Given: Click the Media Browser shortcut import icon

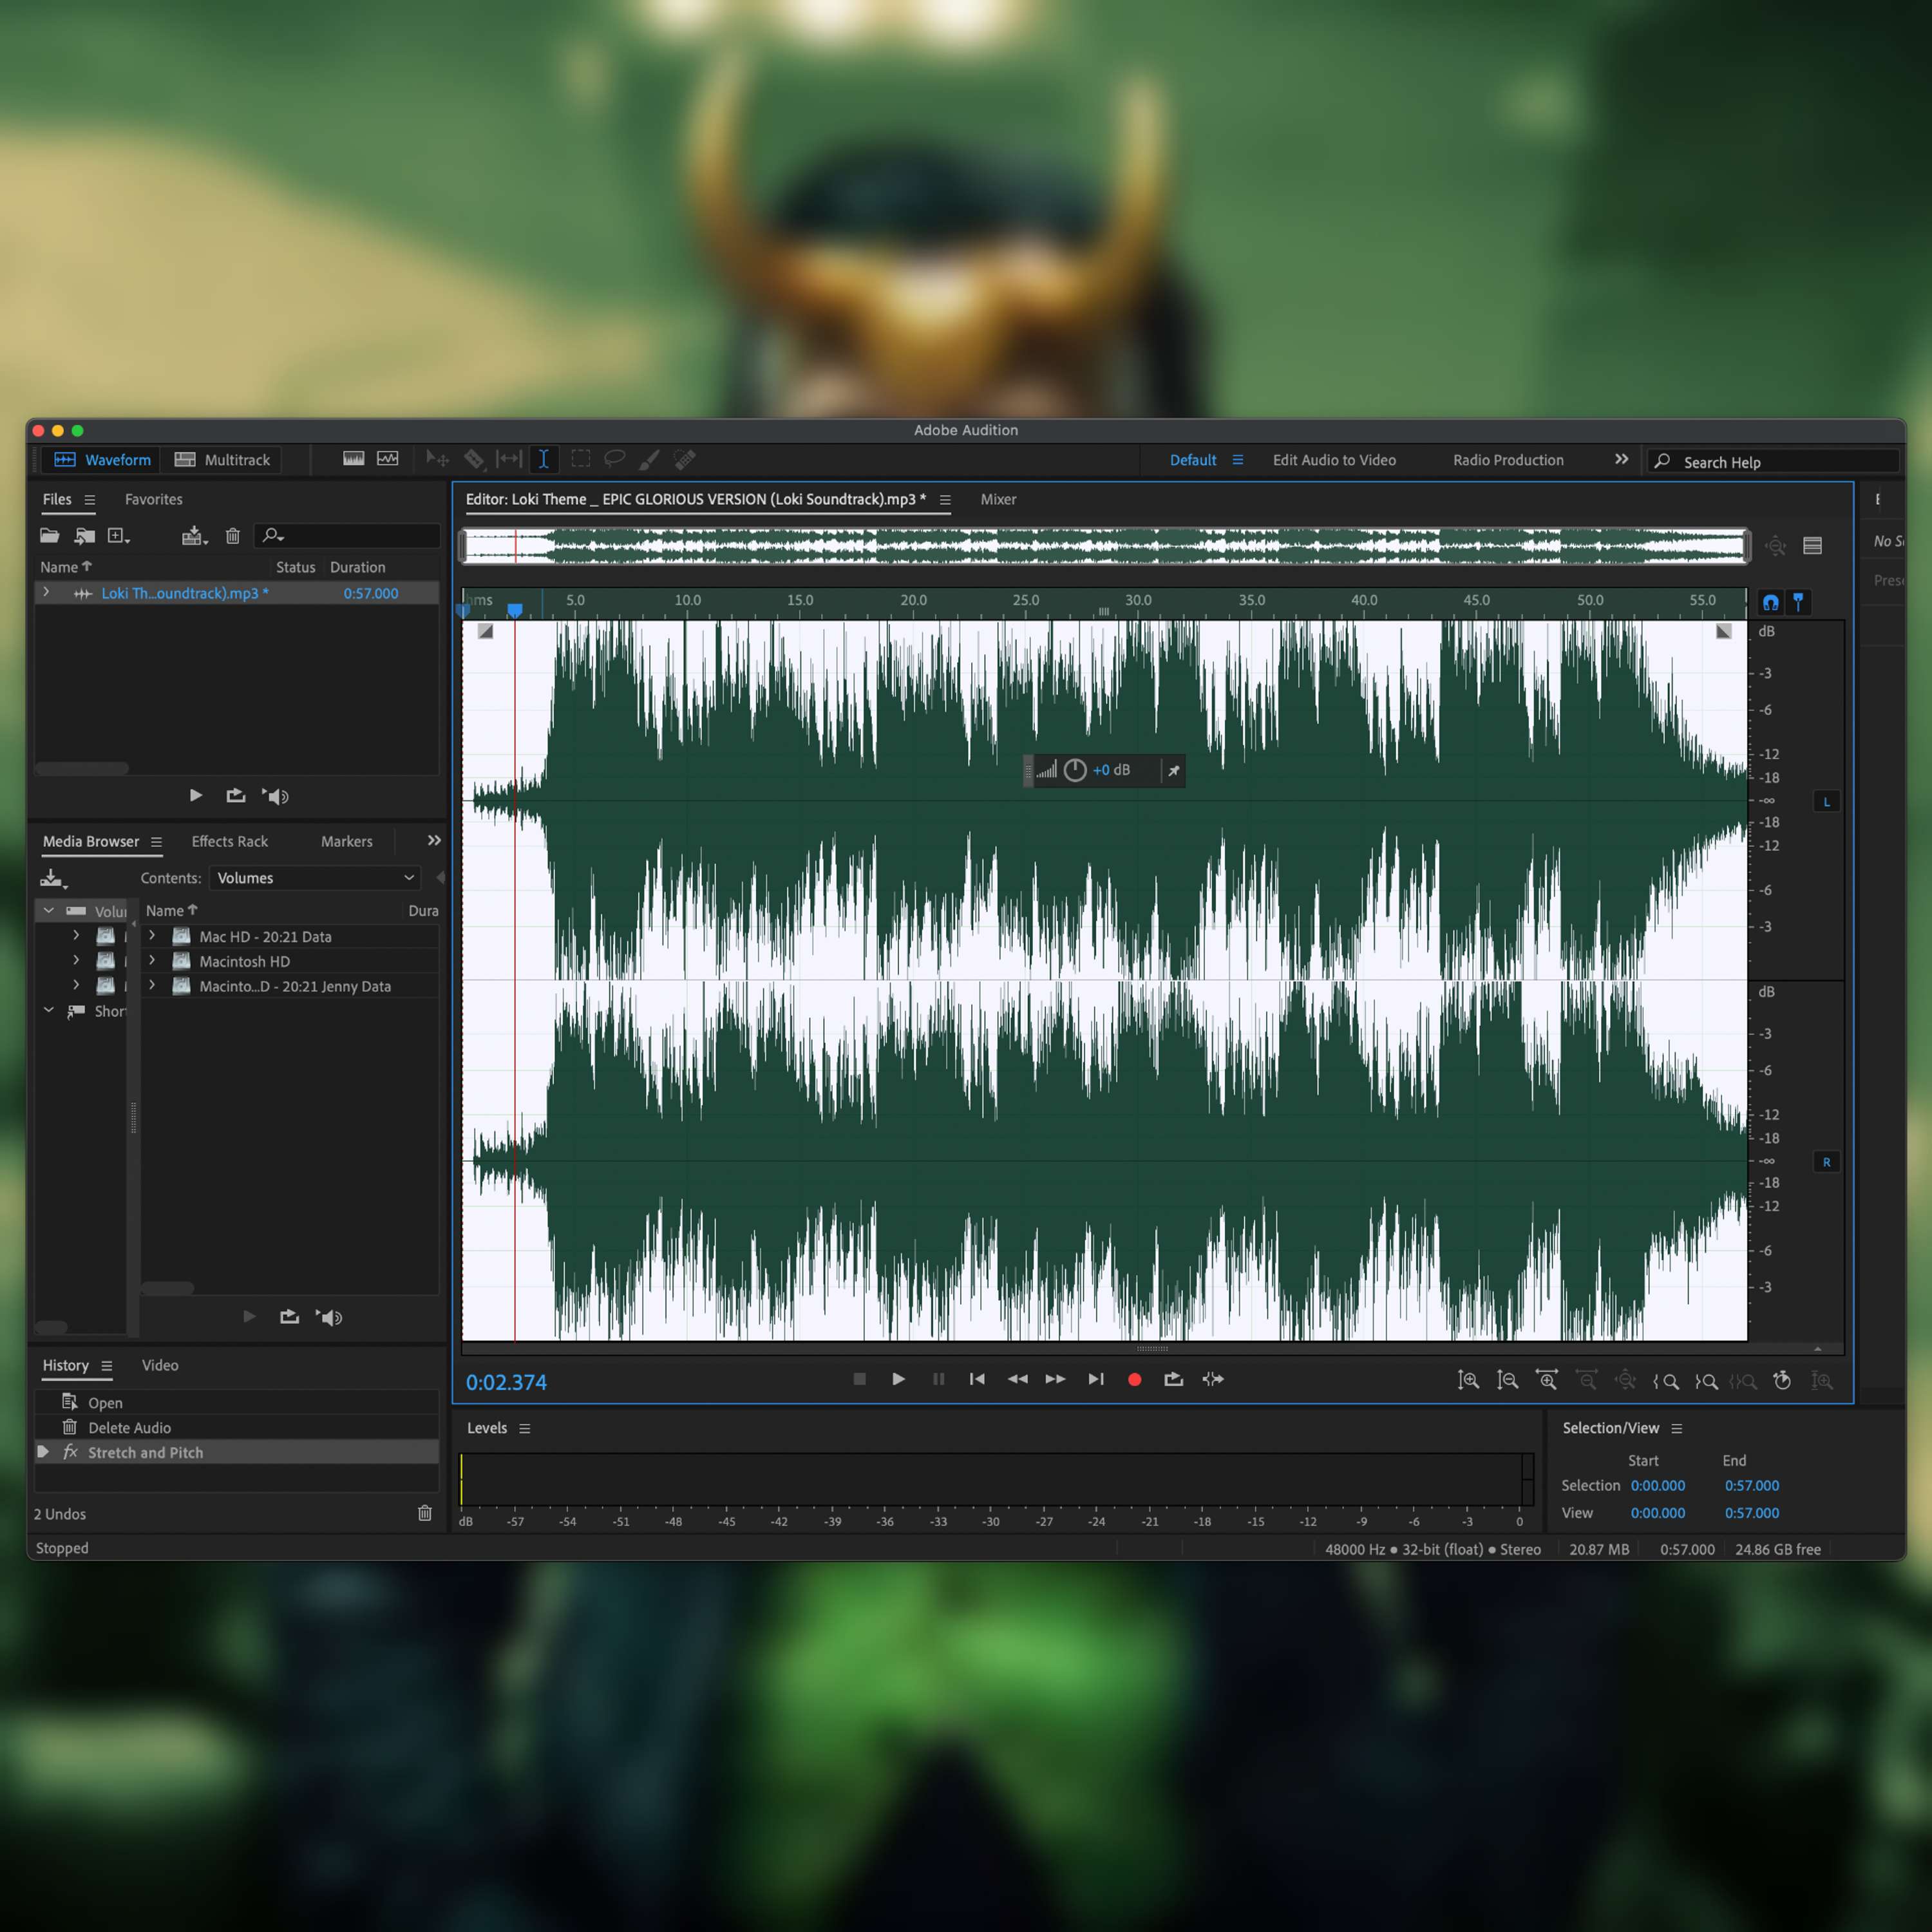Looking at the screenshot, I should pos(53,879).
